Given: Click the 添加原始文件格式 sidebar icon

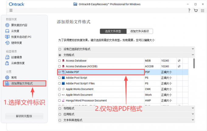Looking at the screenshot, I should 7,83.
